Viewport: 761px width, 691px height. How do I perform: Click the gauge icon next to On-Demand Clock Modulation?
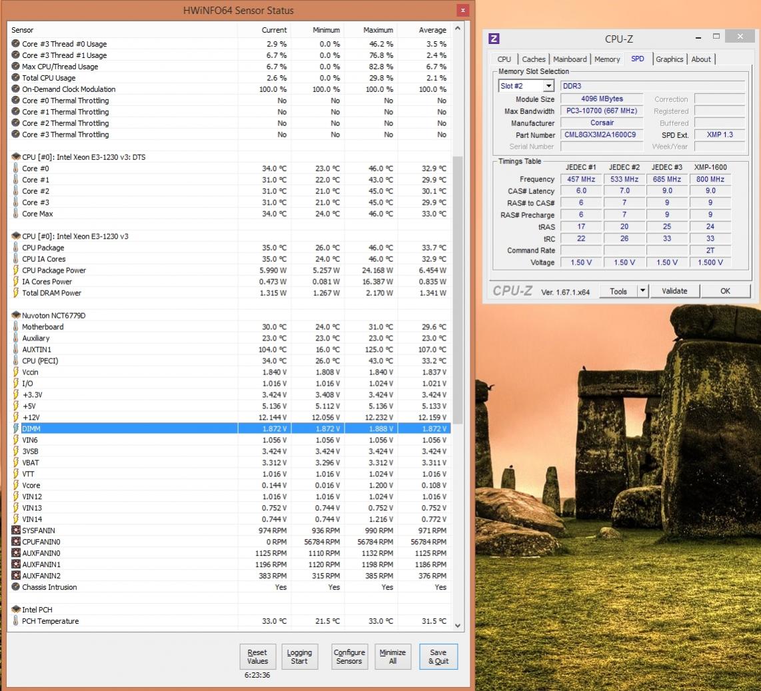coord(15,89)
